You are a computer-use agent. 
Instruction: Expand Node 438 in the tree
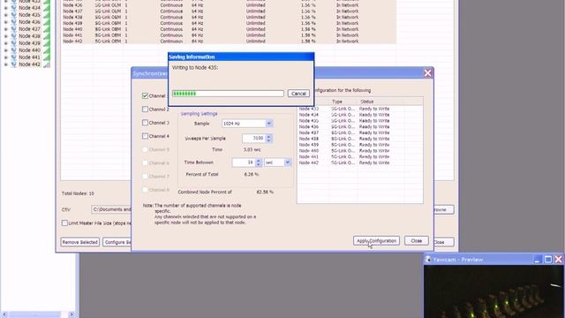point(5,36)
